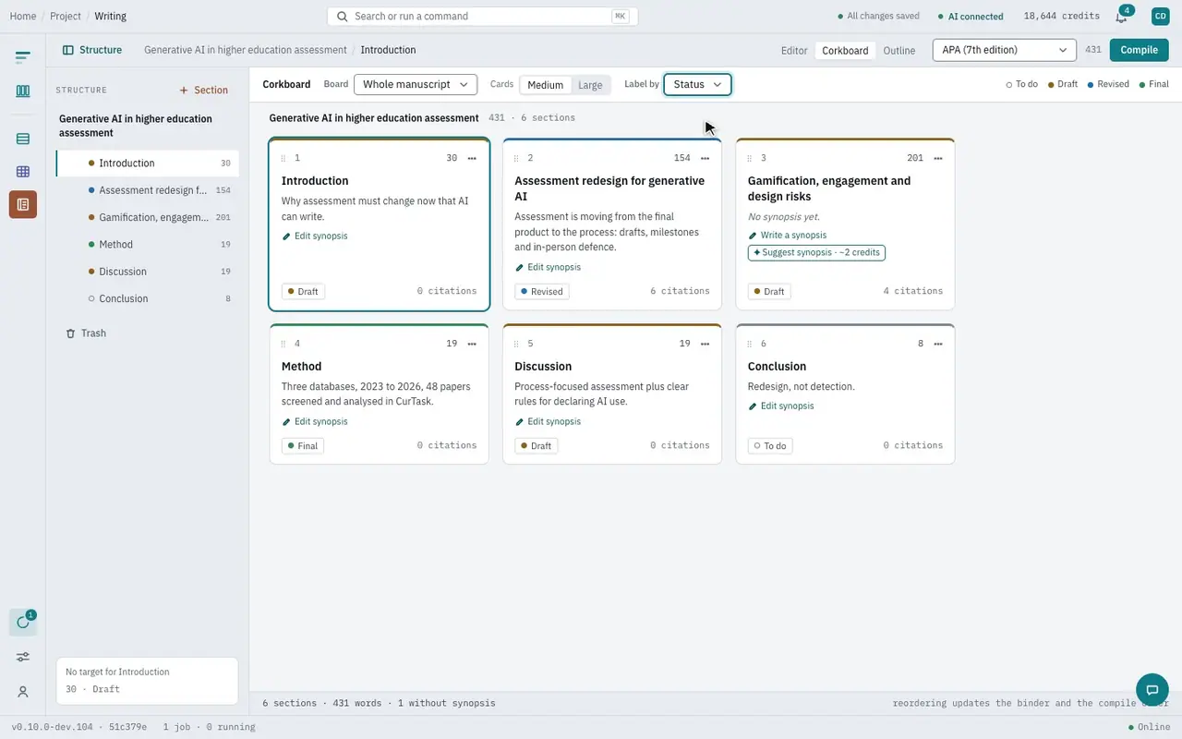The image size is (1182, 739).
Task: Select Discussion in the structure tree
Action: point(147,272)
